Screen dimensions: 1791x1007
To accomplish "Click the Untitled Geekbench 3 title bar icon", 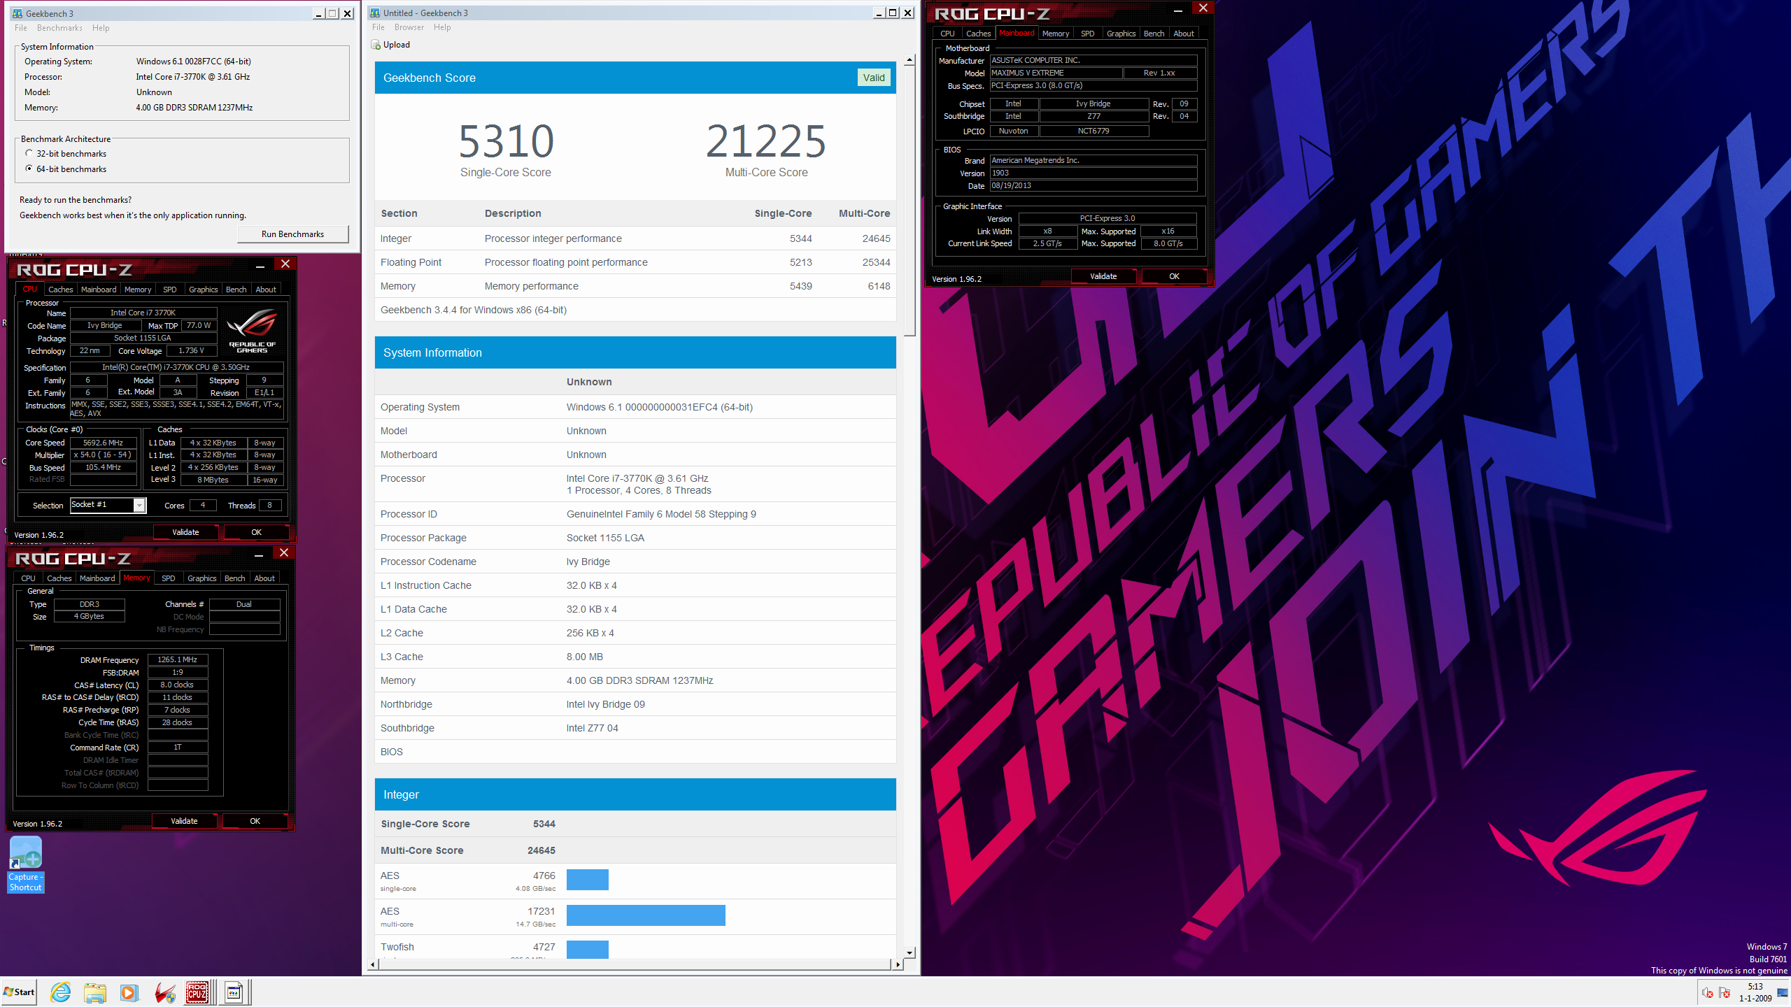I will pyautogui.click(x=375, y=13).
